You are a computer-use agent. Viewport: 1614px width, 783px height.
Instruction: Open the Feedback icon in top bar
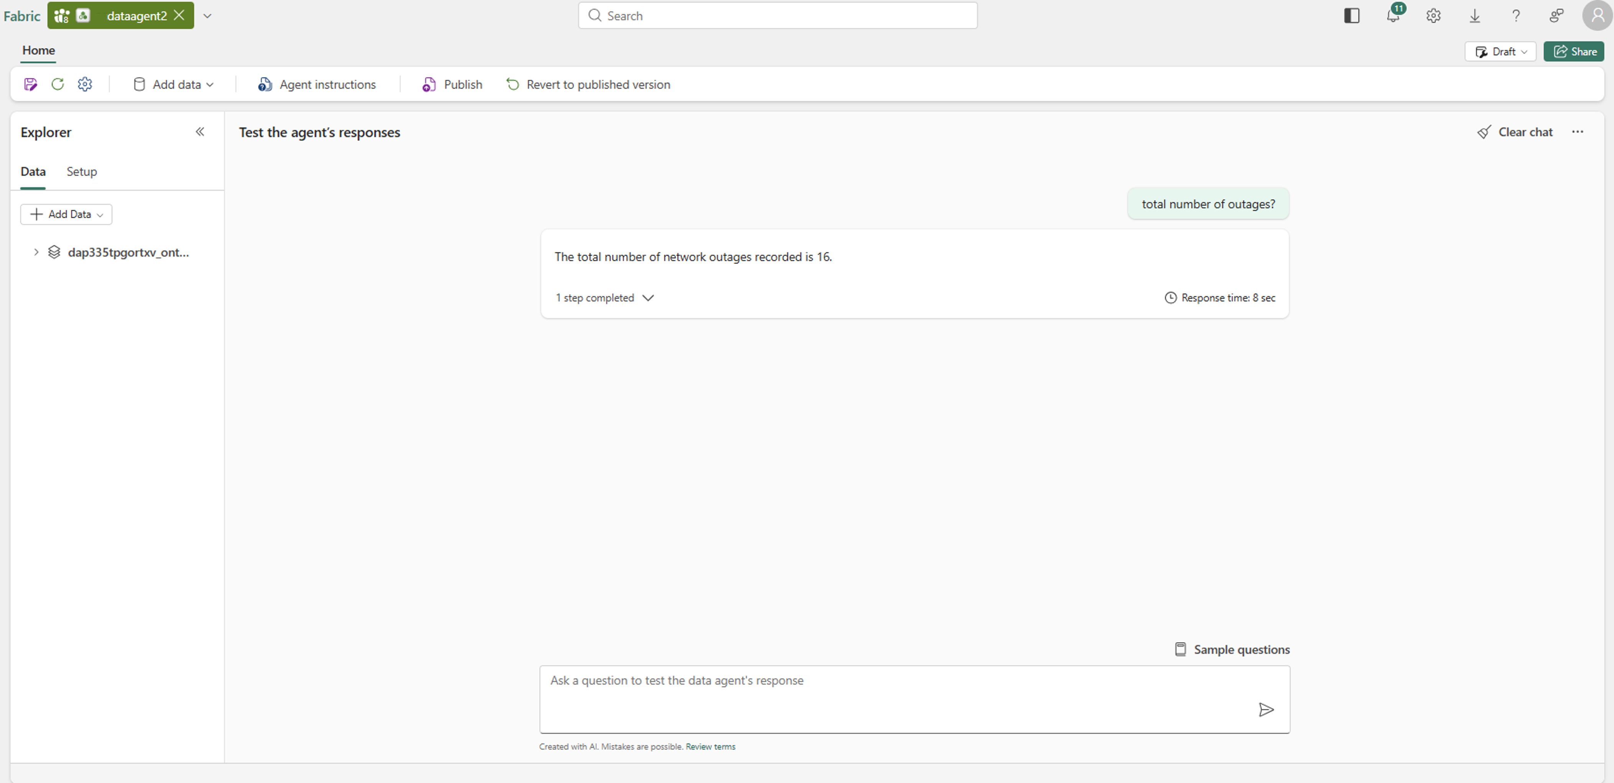tap(1557, 16)
